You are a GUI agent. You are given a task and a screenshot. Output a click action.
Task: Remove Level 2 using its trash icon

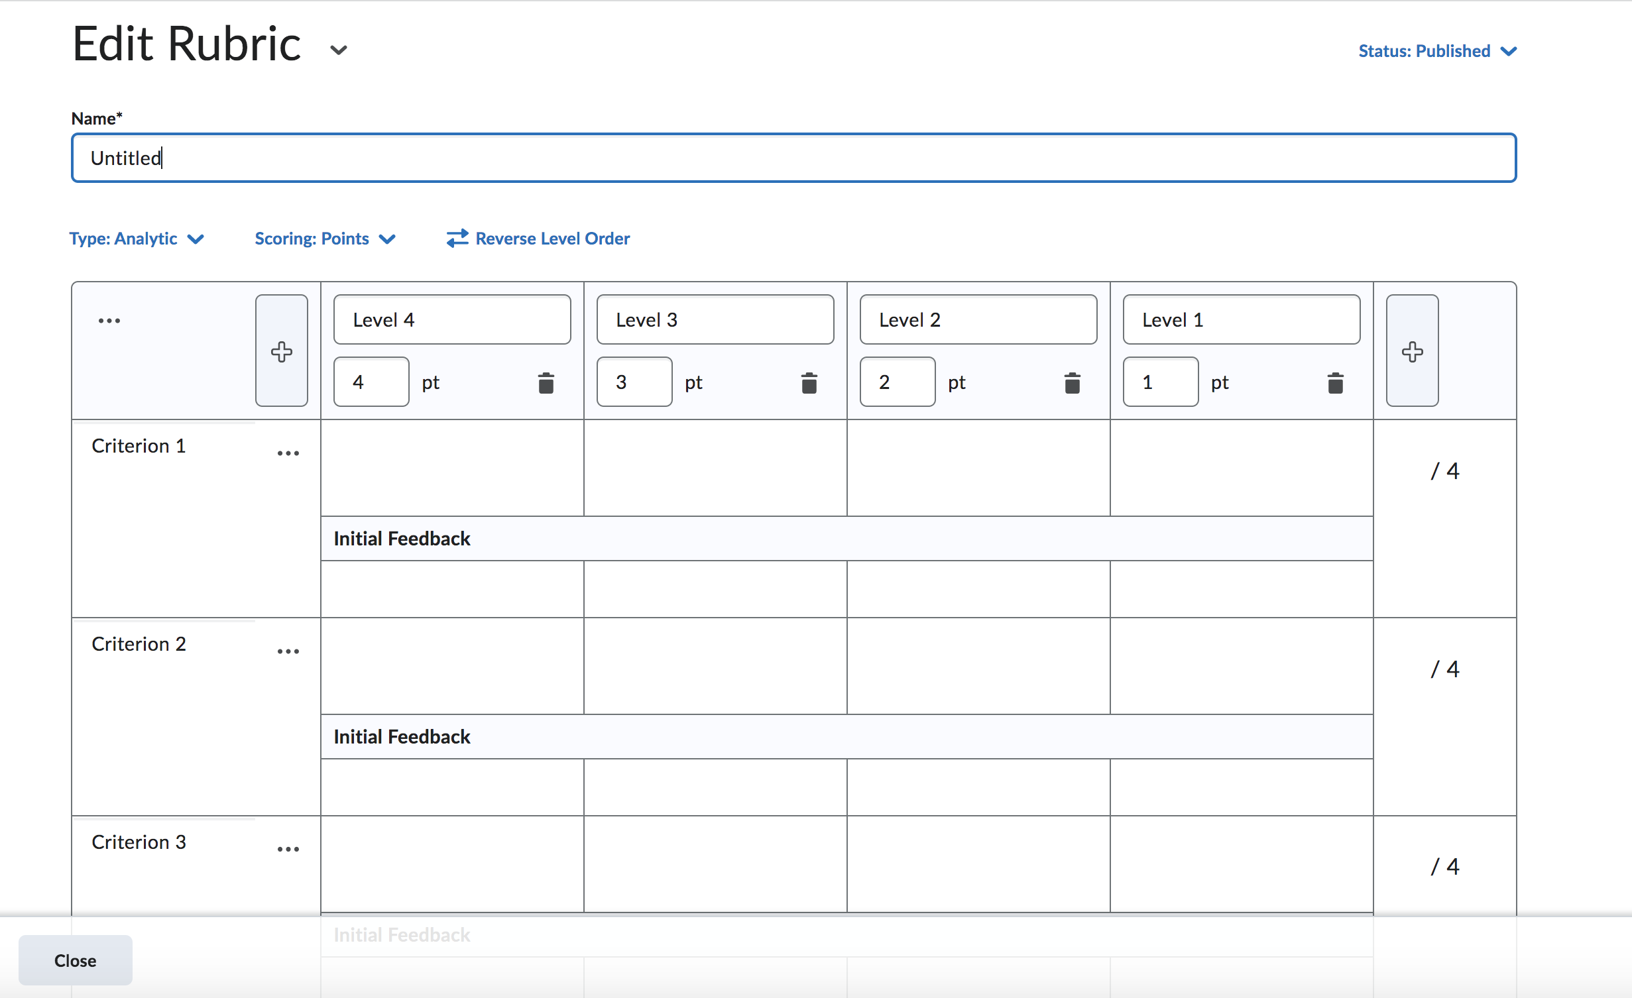(1072, 383)
